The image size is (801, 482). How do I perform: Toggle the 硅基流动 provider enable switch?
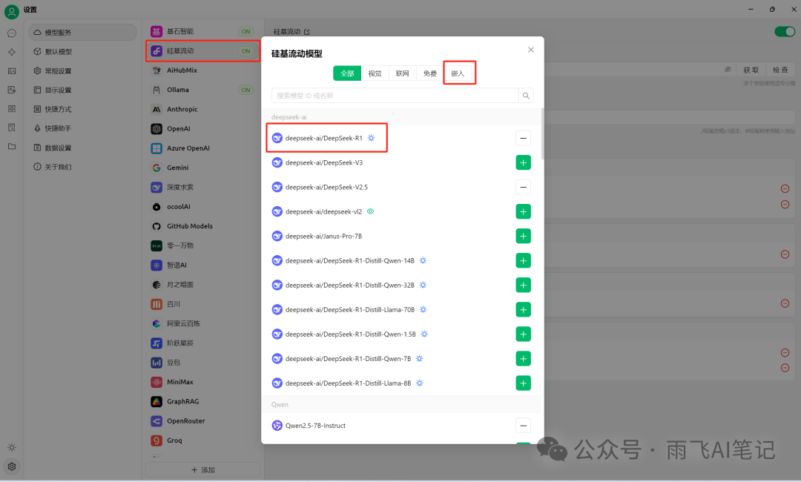[x=784, y=32]
